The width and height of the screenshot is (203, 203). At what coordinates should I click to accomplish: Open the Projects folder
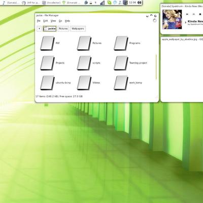[x=48, y=63]
